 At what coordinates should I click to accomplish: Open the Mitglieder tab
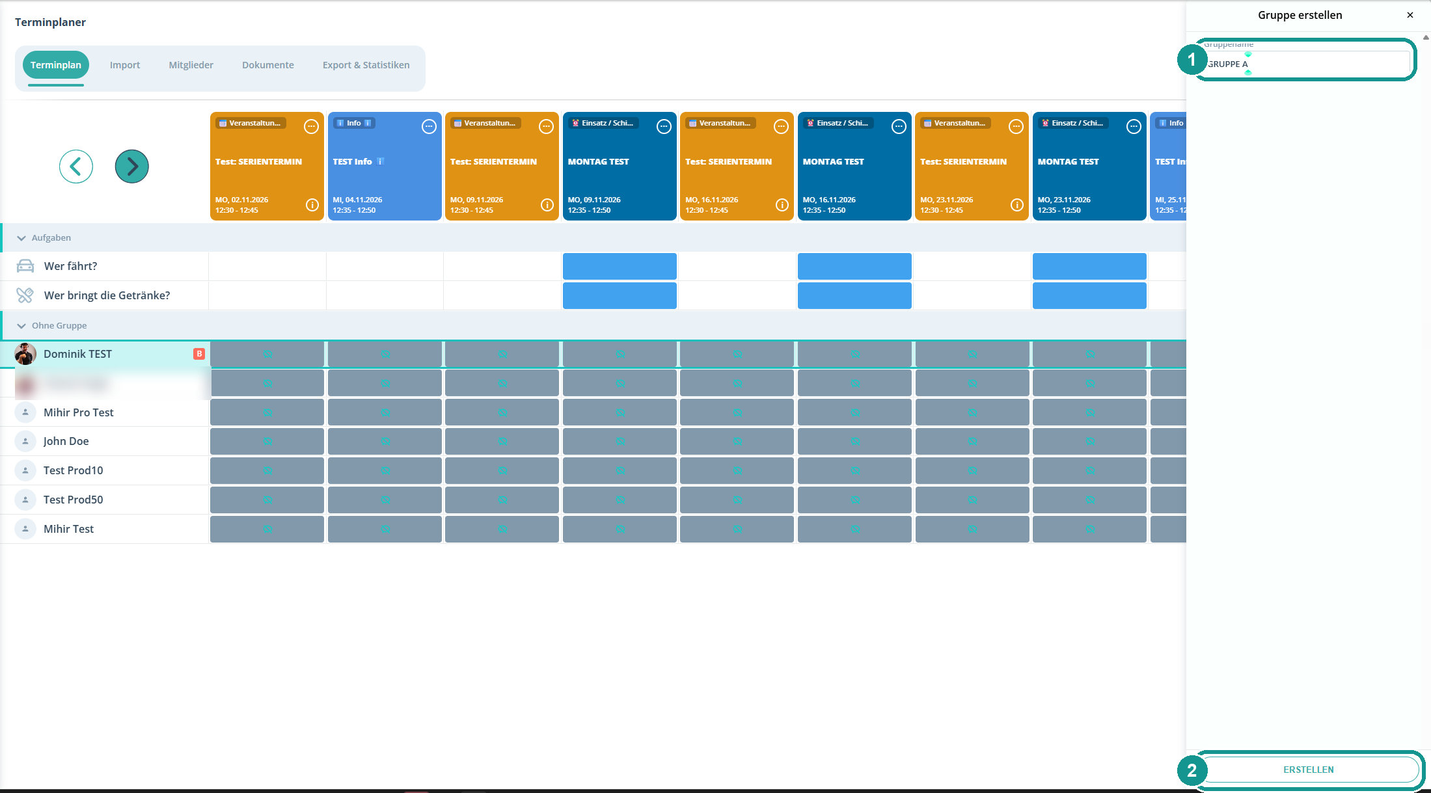click(191, 65)
